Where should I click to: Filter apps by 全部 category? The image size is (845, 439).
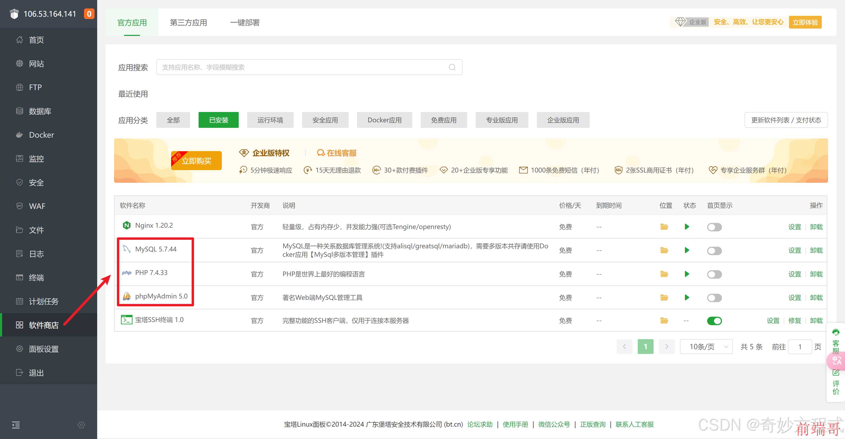pyautogui.click(x=173, y=120)
